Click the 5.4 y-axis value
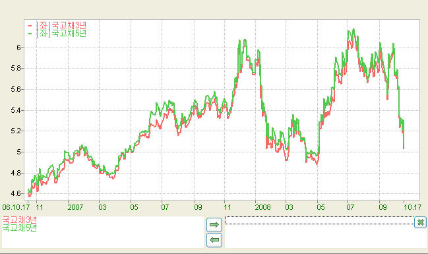Image resolution: width=428 pixels, height=254 pixels. tap(16, 110)
